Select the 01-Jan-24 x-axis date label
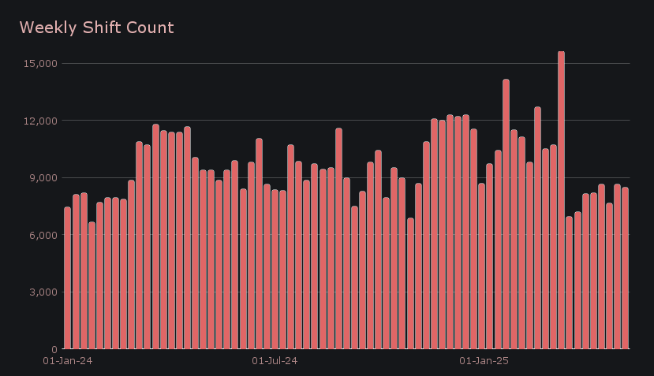Screen dimensions: 654x376 tap(67, 362)
